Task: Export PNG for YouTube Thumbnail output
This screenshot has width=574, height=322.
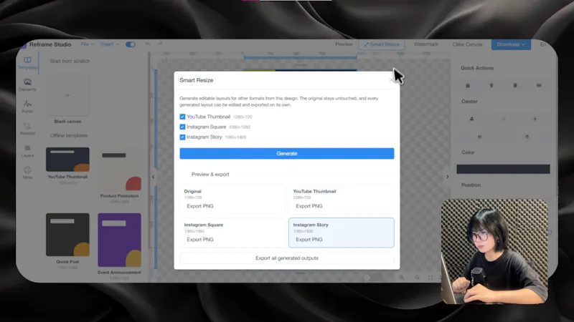Action: [x=309, y=206]
